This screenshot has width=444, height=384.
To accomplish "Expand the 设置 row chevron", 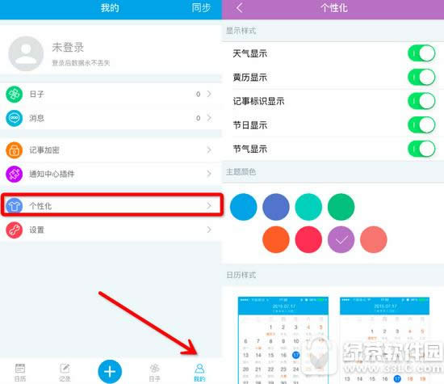I will [209, 230].
